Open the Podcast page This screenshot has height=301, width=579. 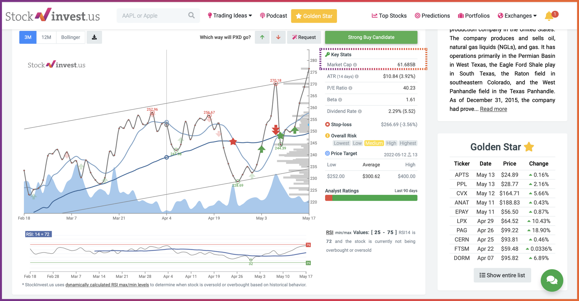point(273,16)
